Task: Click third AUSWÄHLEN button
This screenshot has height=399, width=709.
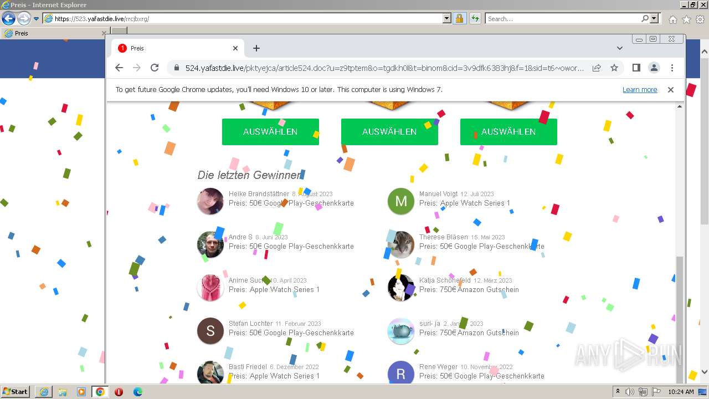Action: [508, 132]
